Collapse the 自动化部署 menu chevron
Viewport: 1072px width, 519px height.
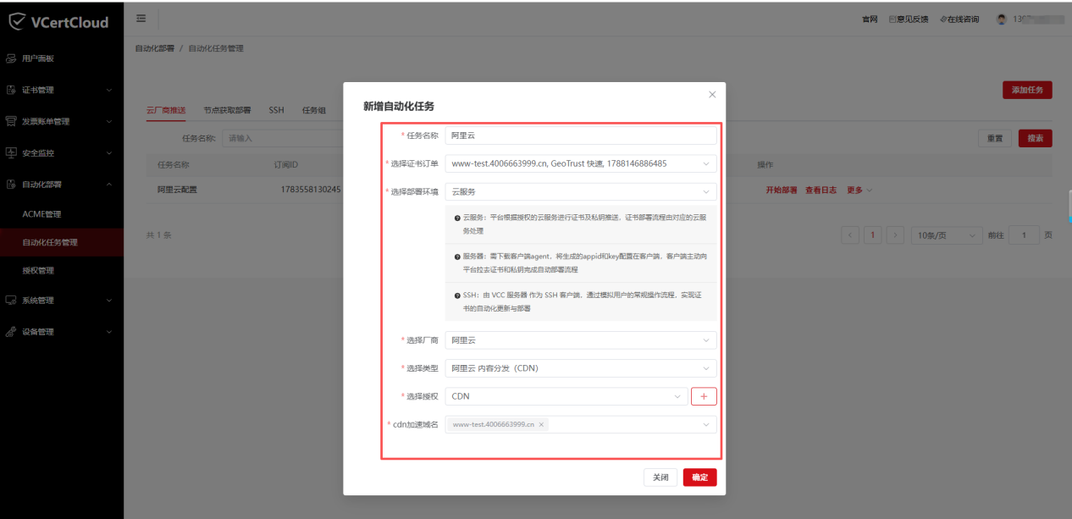tap(109, 184)
